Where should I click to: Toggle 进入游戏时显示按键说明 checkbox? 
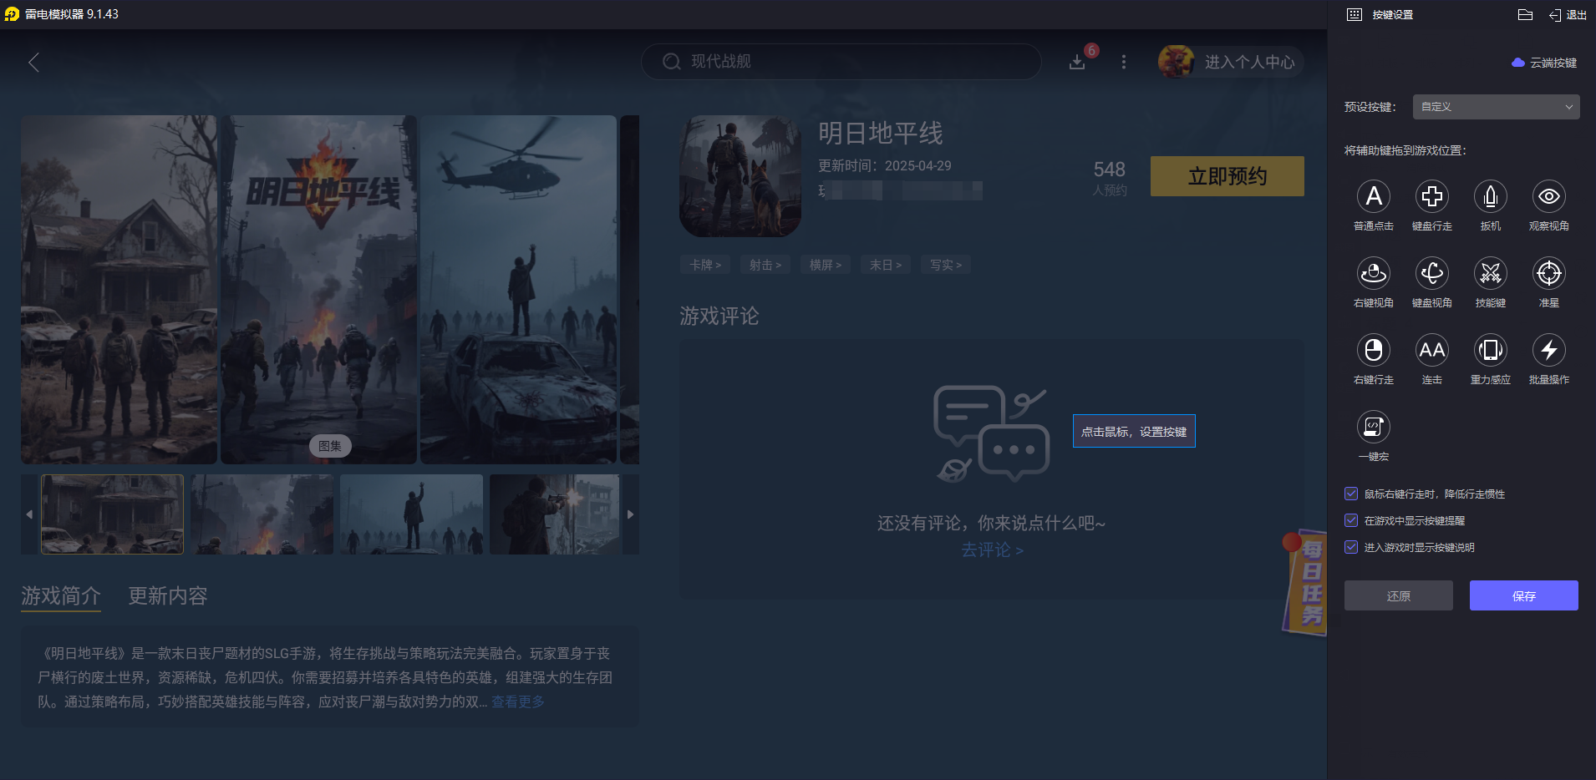[x=1351, y=547]
